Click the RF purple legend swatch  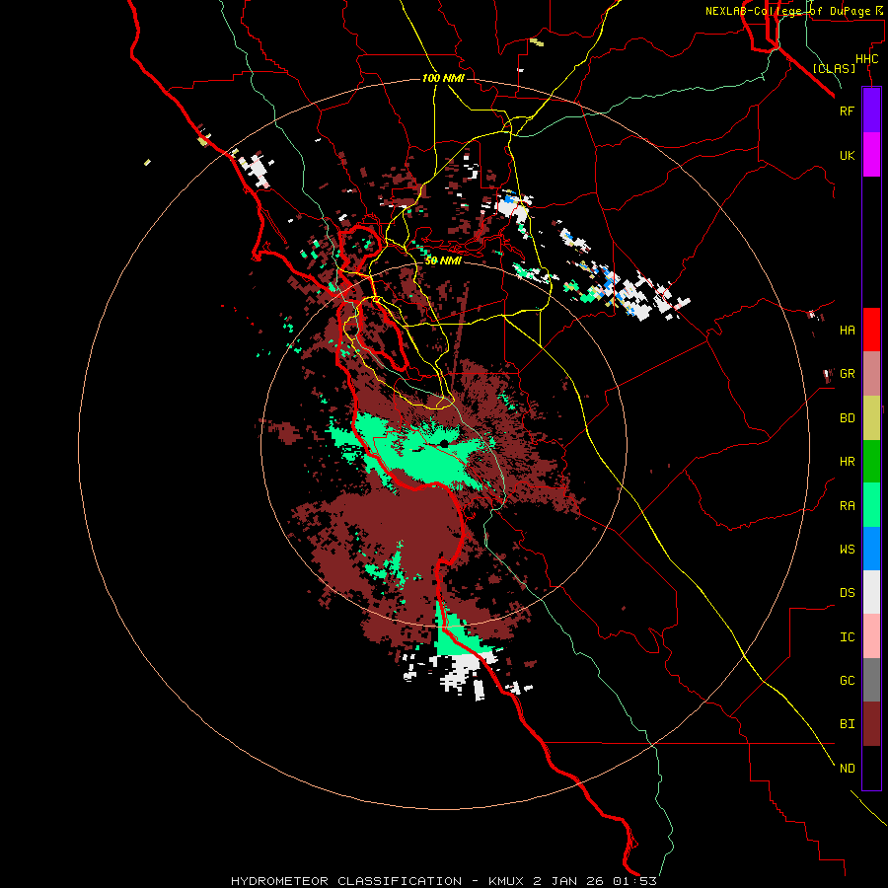coord(871,111)
